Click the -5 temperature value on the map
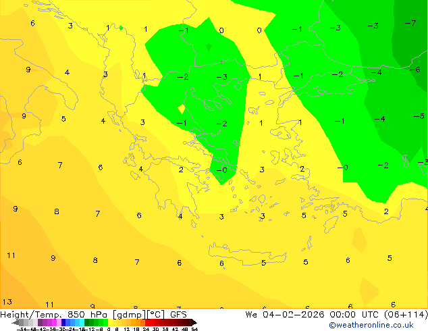 click(x=419, y=116)
